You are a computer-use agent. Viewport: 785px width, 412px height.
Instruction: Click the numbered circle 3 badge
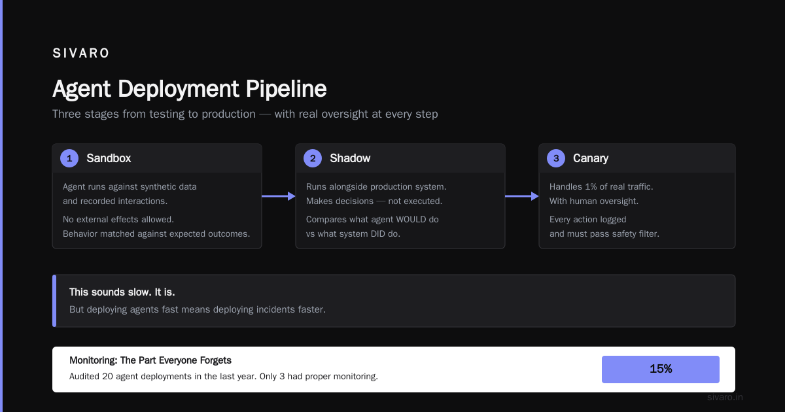click(x=556, y=158)
